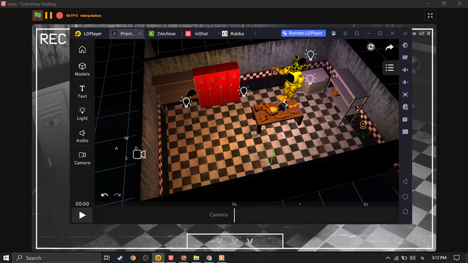This screenshot has height=263, width=468.
Task: Switch to the LDPlayer home tab
Action: coord(88,33)
